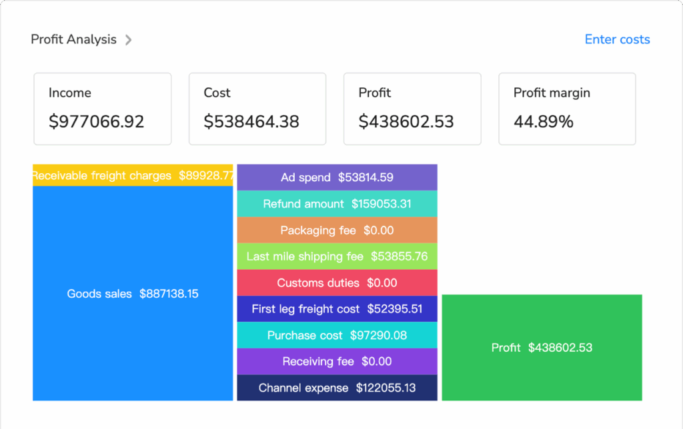Select the Refund amount cost bar
This screenshot has height=429, width=683.
[x=337, y=204]
